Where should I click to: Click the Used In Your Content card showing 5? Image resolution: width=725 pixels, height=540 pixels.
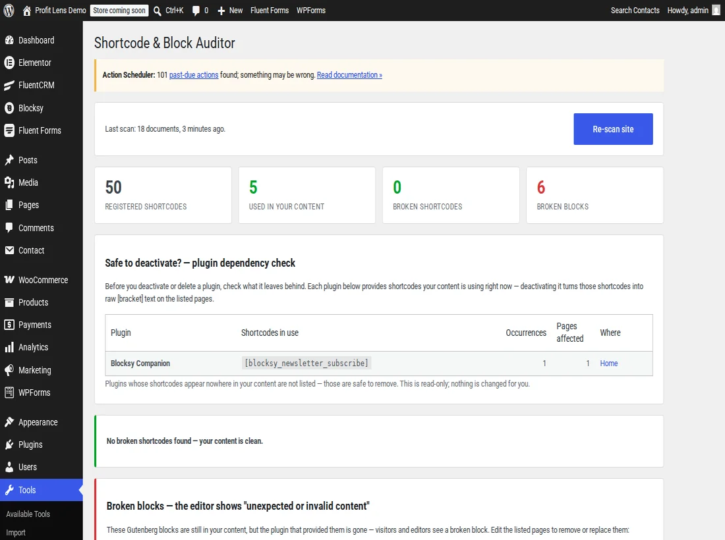point(307,195)
